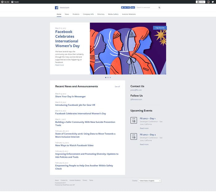Image resolution: width=216 pixels, height=194 pixels.
Task: Open Empowering People Safety Check article
Action: tap(84, 167)
